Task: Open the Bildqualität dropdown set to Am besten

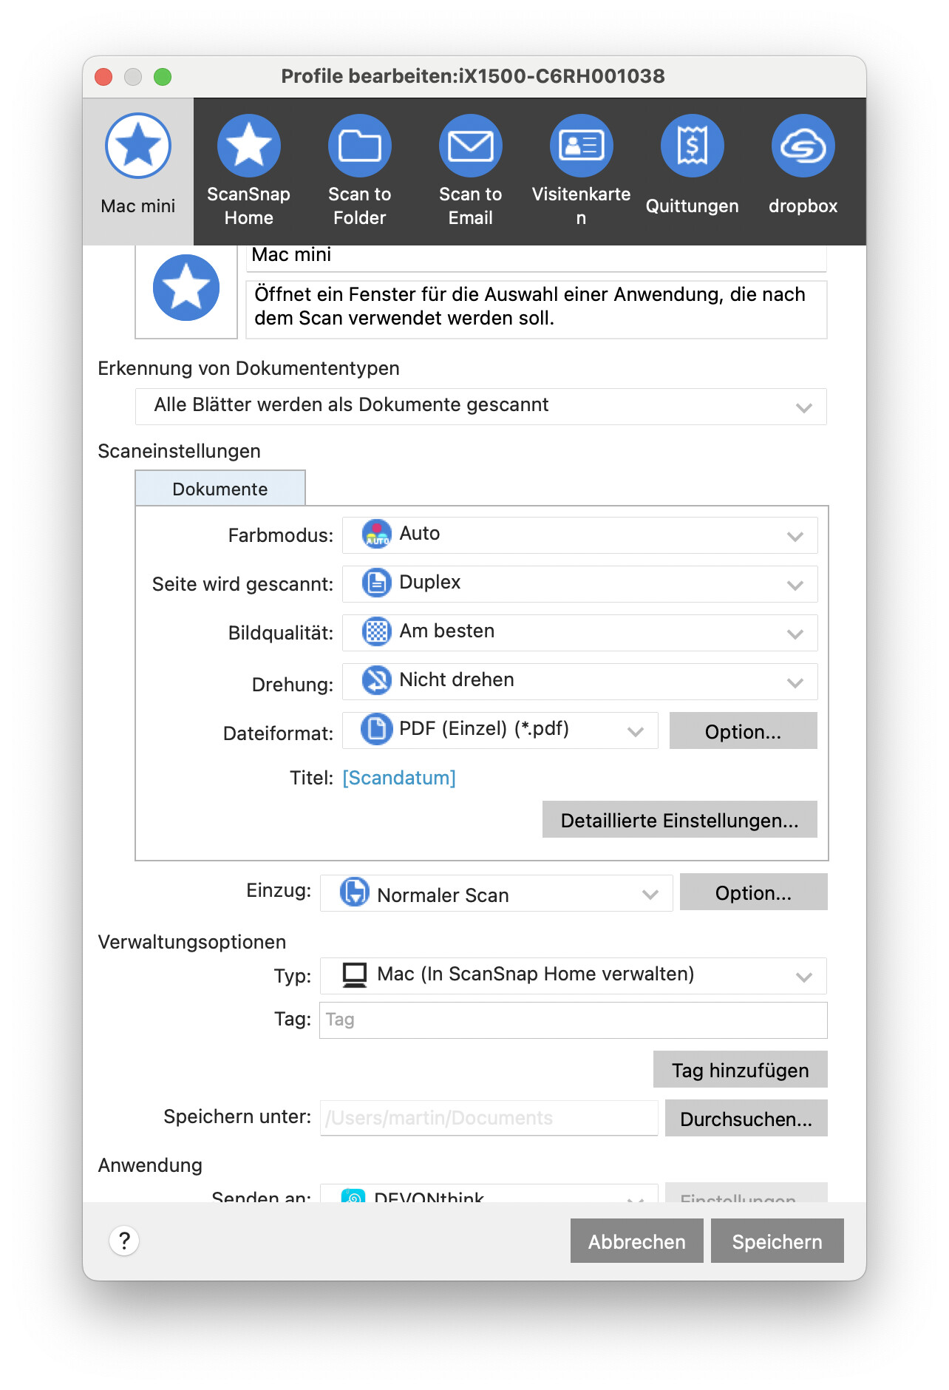Action: (579, 633)
